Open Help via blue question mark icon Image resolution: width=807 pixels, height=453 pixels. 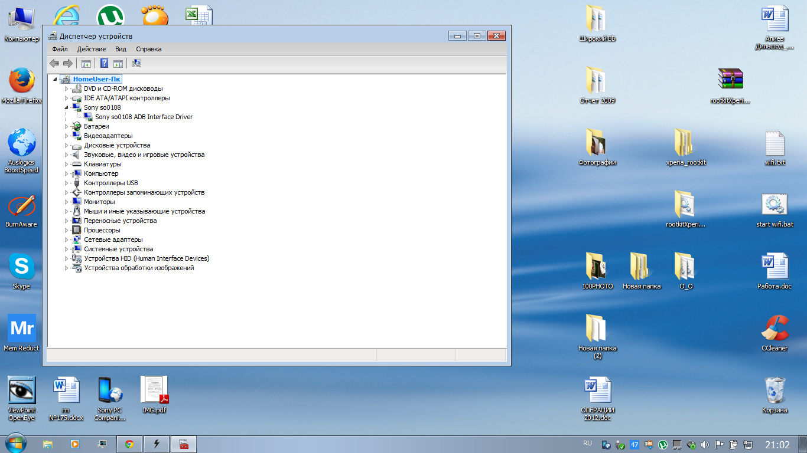[x=104, y=64]
